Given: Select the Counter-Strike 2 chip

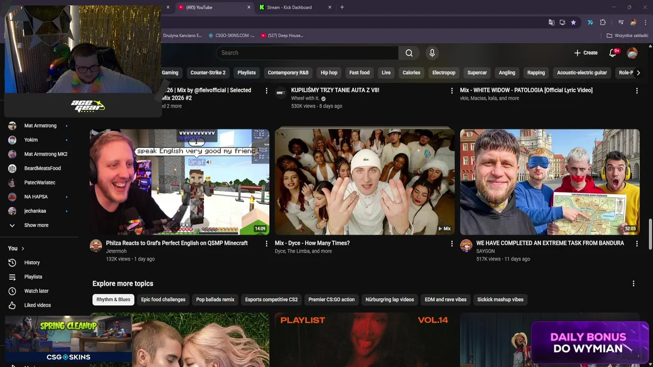Looking at the screenshot, I should tap(208, 73).
